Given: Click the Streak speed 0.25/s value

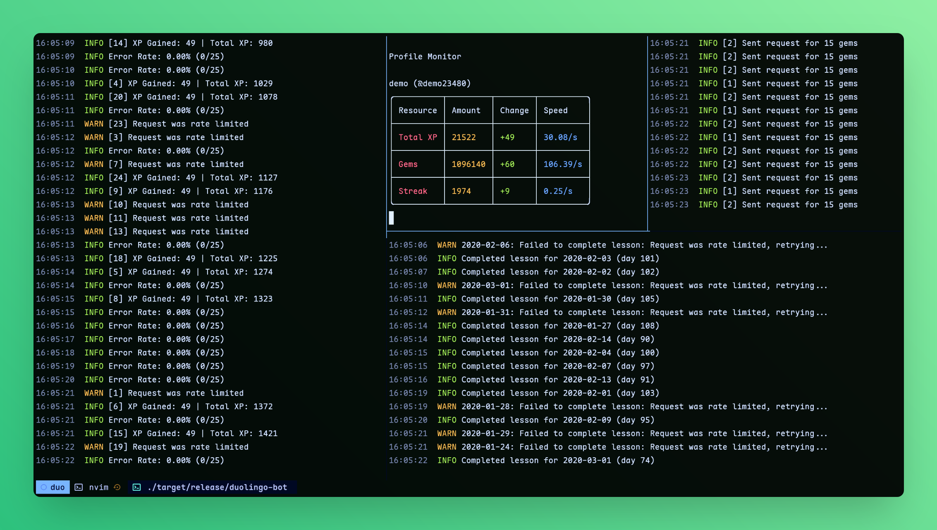Looking at the screenshot, I should coord(558,191).
